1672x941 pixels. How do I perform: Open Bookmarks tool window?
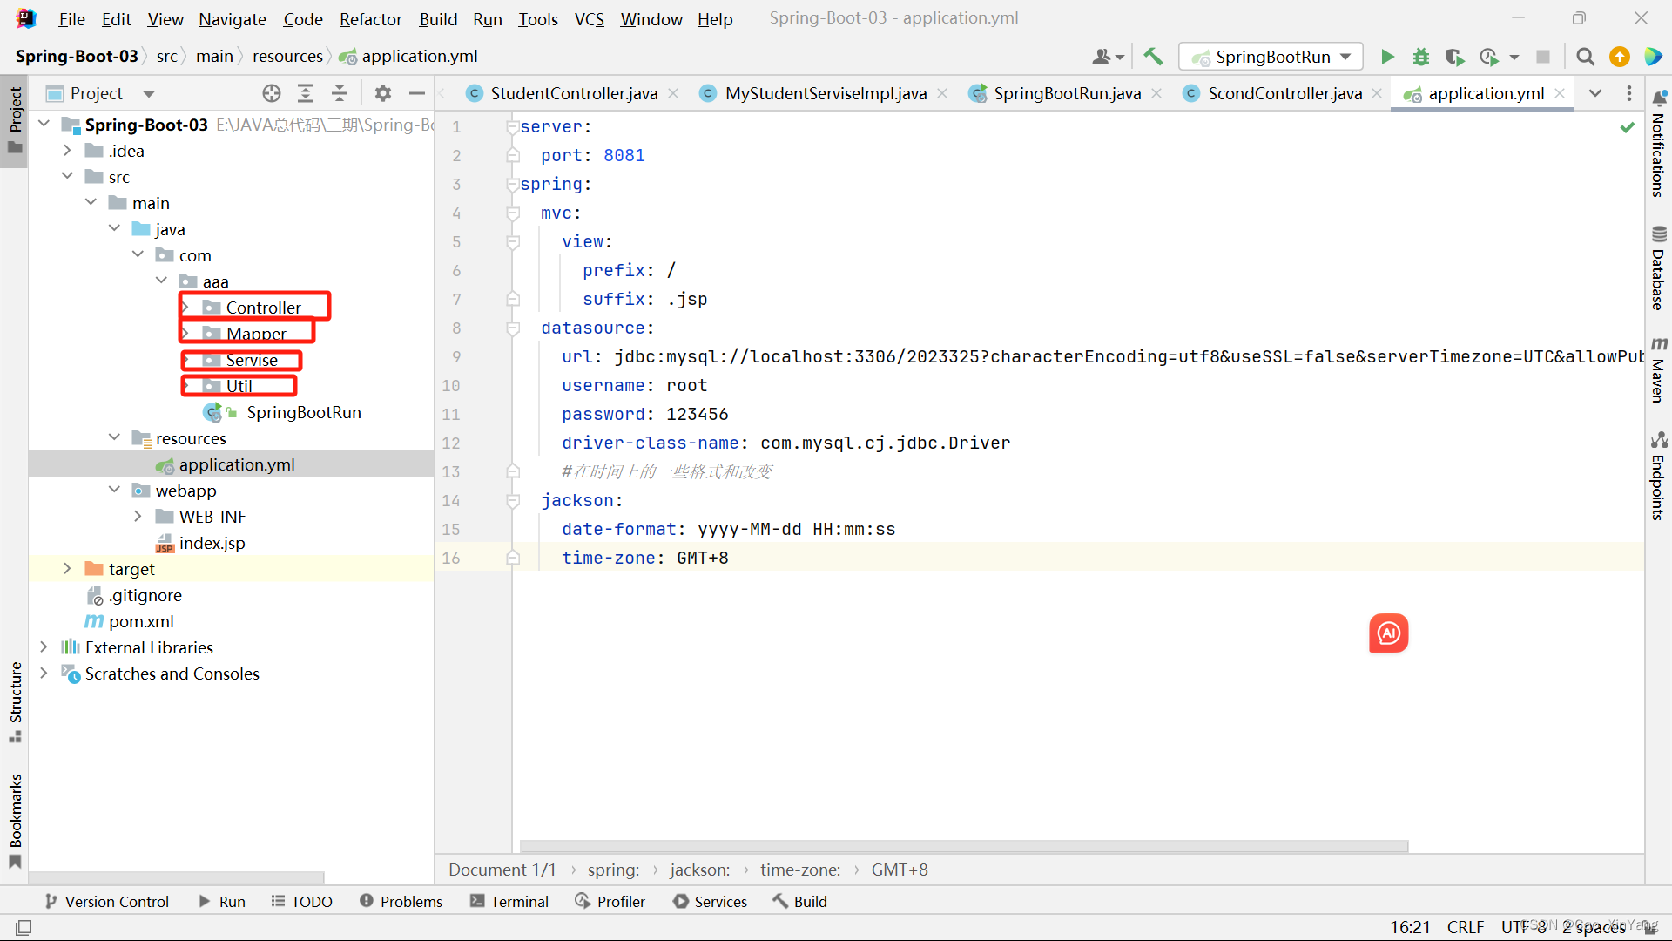15,821
